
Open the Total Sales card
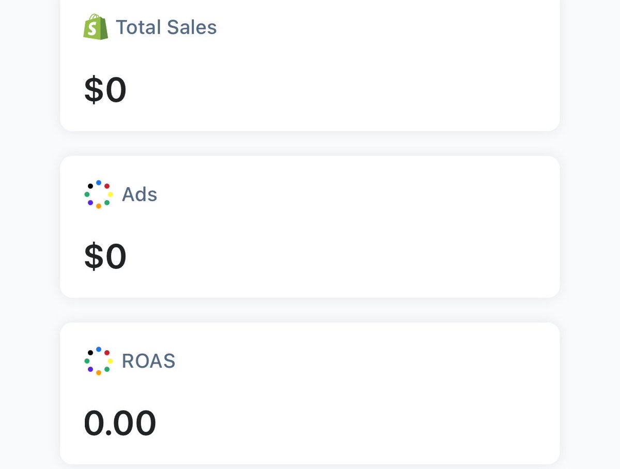pos(310,65)
